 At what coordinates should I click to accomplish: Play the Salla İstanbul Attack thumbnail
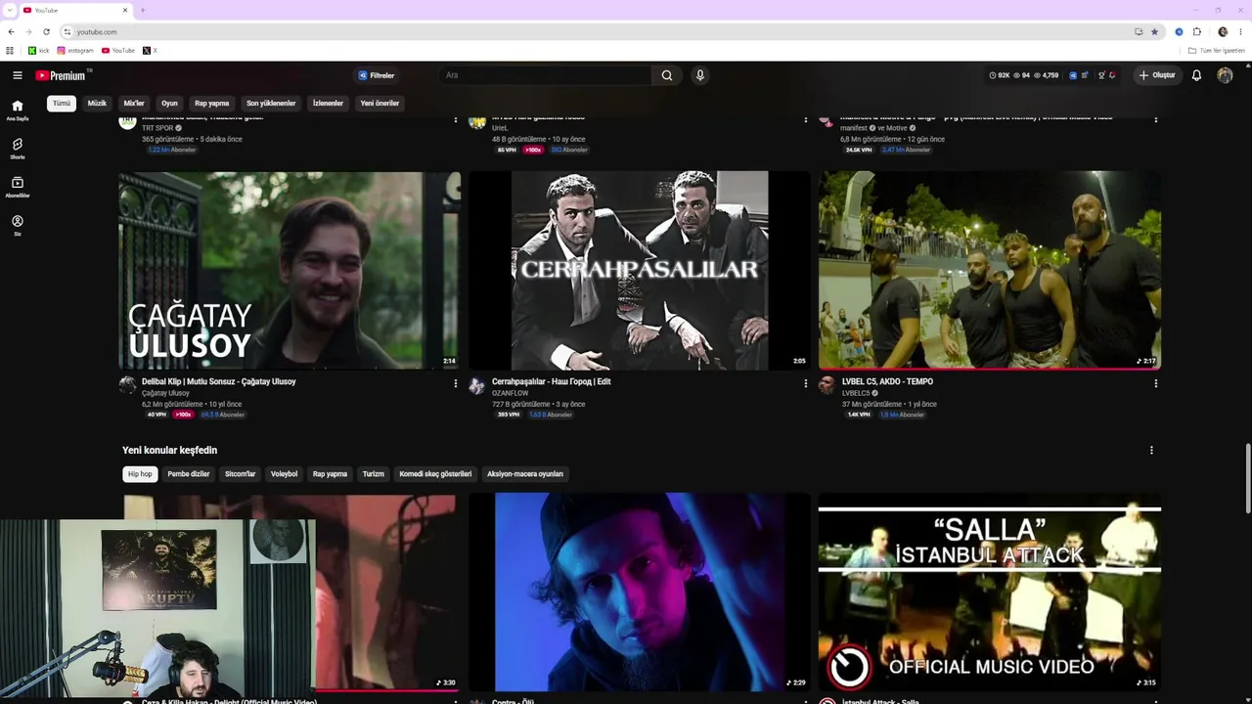coord(990,593)
